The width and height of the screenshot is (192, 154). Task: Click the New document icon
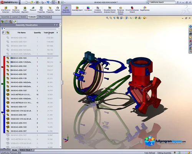click(26, 2)
